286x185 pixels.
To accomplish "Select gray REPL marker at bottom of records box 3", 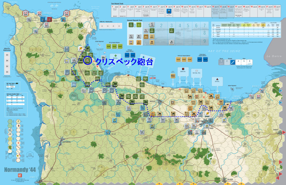I will [172, 42].
